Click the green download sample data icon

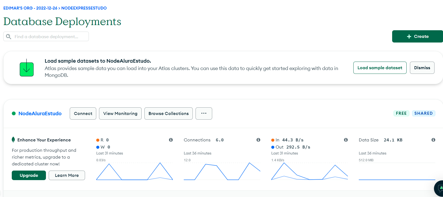(x=27, y=68)
